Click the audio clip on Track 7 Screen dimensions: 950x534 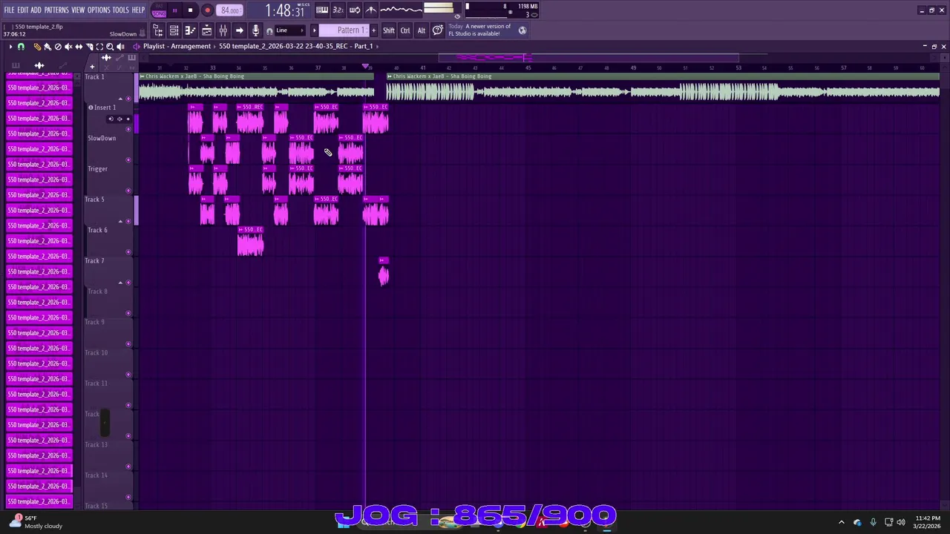coord(383,271)
